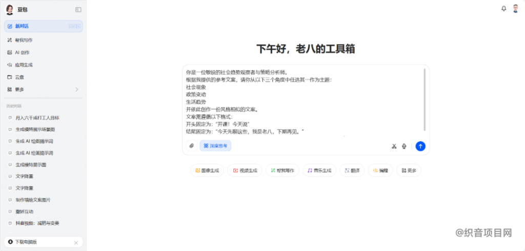Viewport: 525px width, 251px height.
Task: Open notifications bell icon
Action: (x=503, y=9)
